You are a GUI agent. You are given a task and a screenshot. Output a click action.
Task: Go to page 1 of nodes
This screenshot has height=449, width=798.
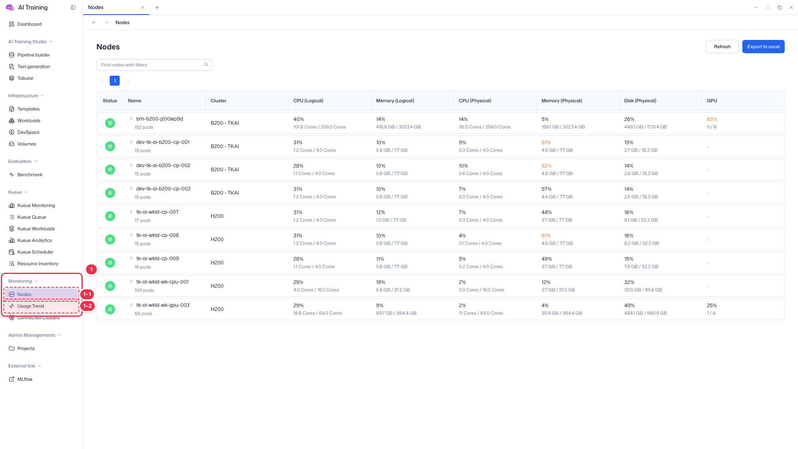[115, 81]
